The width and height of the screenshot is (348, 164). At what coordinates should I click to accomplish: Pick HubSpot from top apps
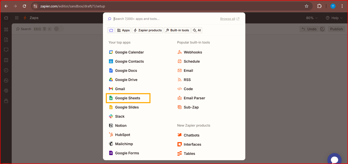coord(119,135)
